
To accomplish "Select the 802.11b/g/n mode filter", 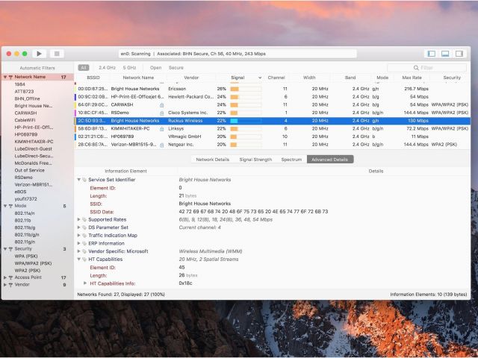I will (x=27, y=235).
